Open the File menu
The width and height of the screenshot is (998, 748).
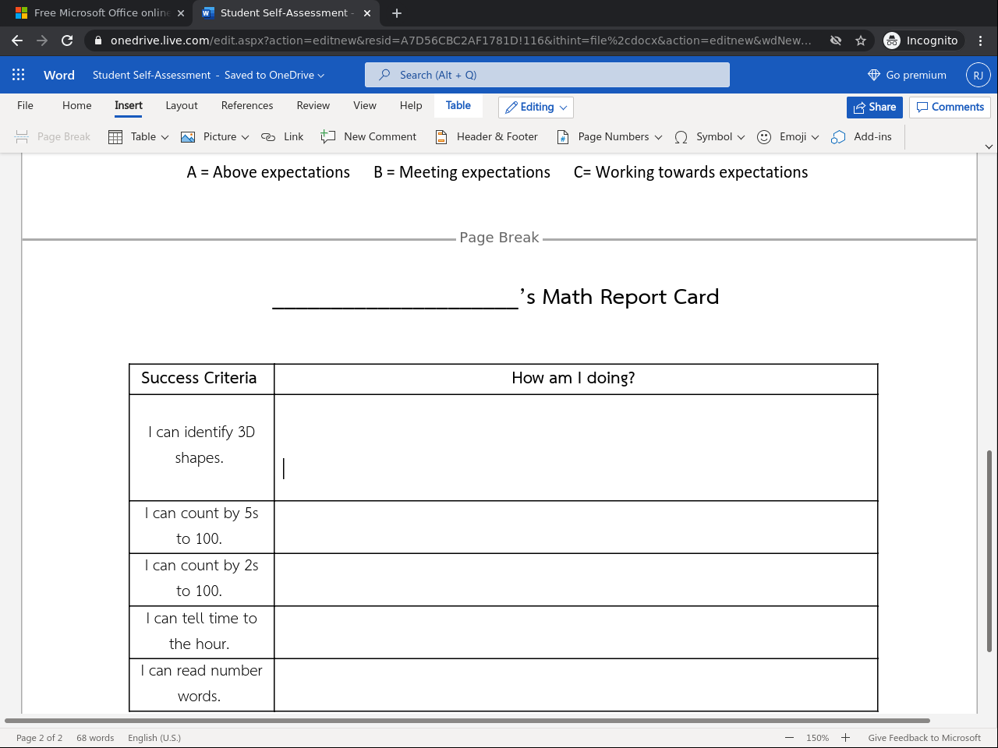(x=25, y=106)
